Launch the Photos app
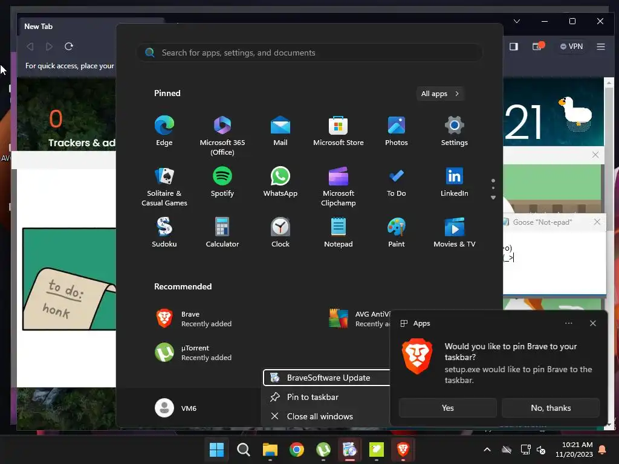Viewport: 619px width, 464px height. click(x=397, y=131)
